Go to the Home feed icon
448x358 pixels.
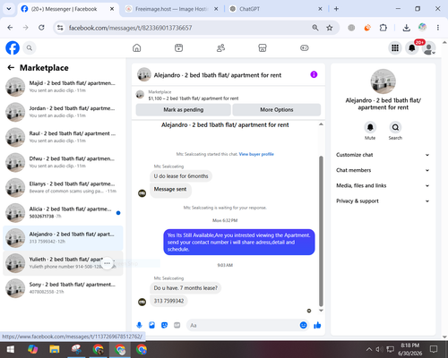(x=137, y=47)
